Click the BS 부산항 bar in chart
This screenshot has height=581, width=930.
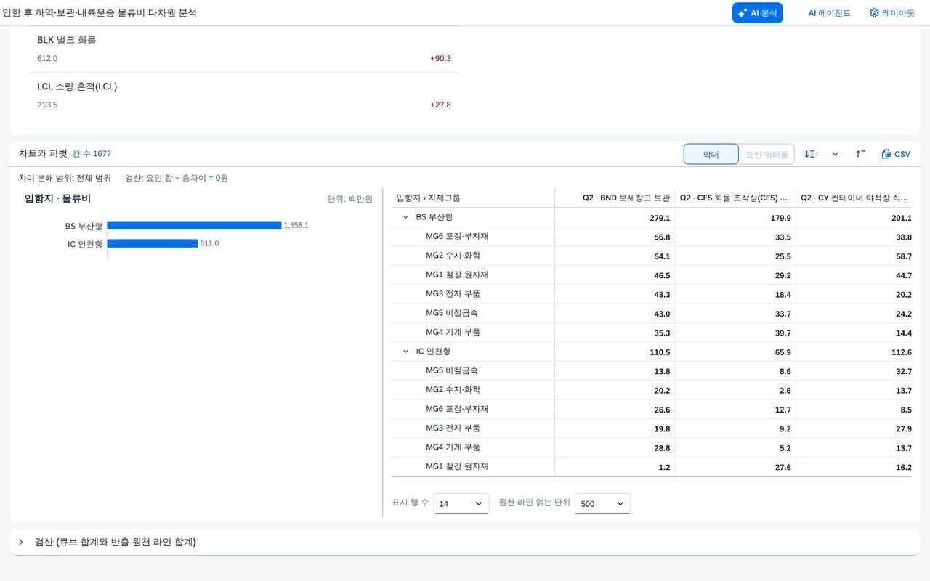194,225
